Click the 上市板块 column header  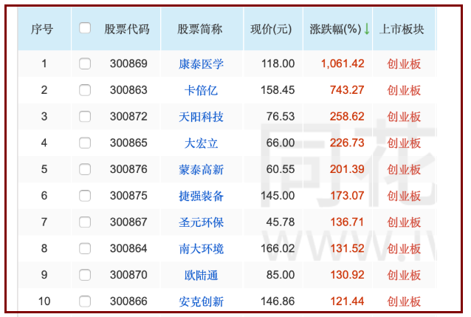pos(402,29)
